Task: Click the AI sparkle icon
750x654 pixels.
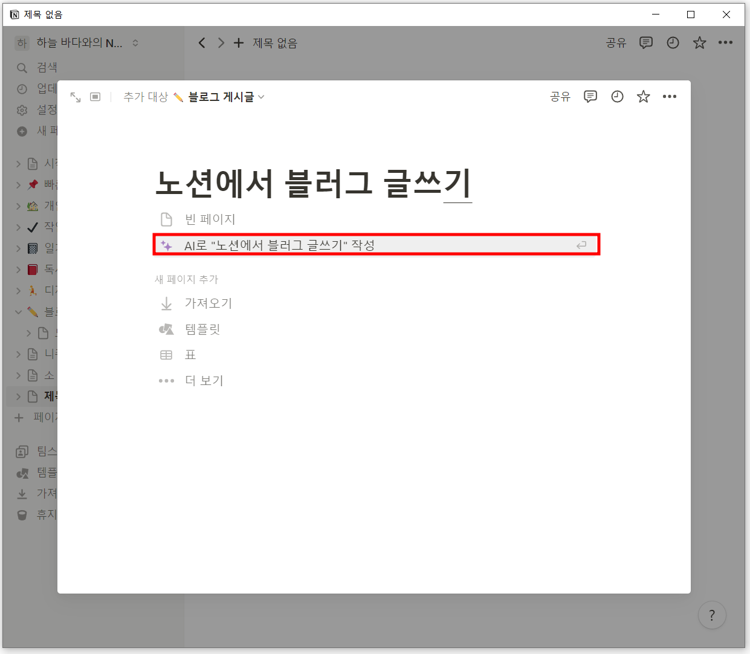Action: click(x=166, y=245)
